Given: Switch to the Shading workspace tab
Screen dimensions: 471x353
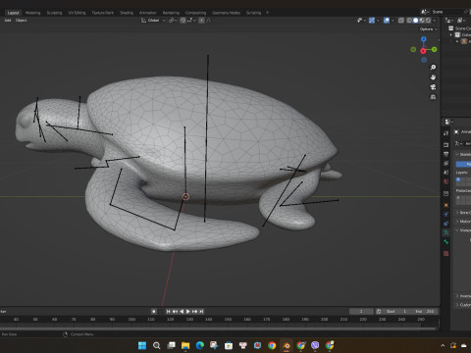Looking at the screenshot, I should [x=127, y=13].
